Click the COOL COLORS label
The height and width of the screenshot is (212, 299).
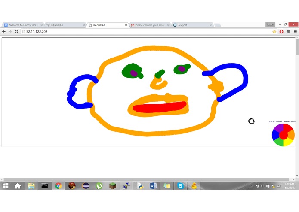coord(275,121)
